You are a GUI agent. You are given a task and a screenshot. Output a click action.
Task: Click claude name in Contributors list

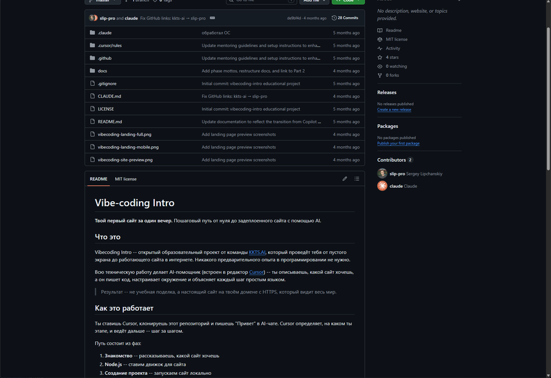point(396,186)
